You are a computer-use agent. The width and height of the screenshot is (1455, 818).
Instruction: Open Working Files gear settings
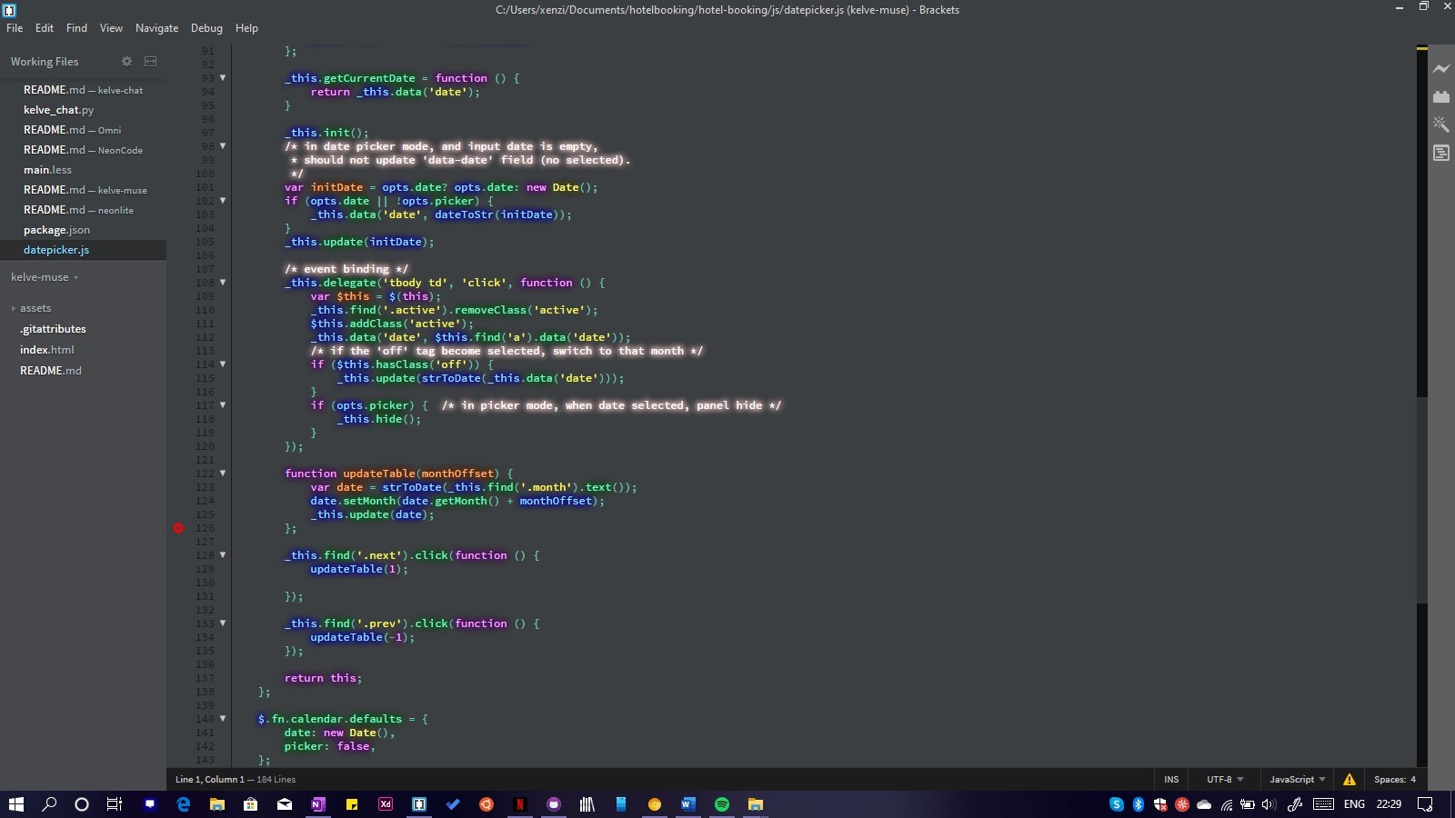pyautogui.click(x=126, y=61)
